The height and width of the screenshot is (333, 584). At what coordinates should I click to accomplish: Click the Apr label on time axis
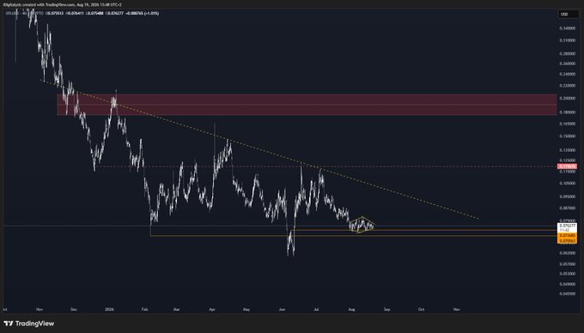pyautogui.click(x=212, y=309)
